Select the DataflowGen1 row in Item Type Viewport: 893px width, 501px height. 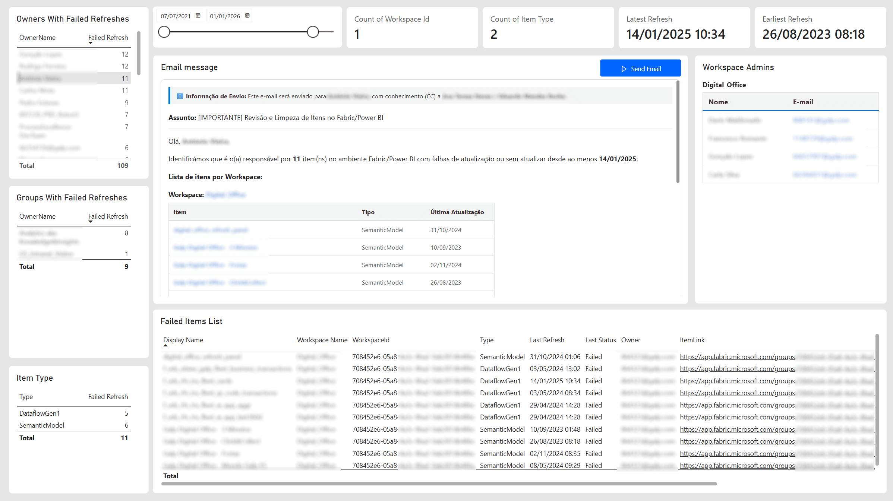tap(74, 413)
